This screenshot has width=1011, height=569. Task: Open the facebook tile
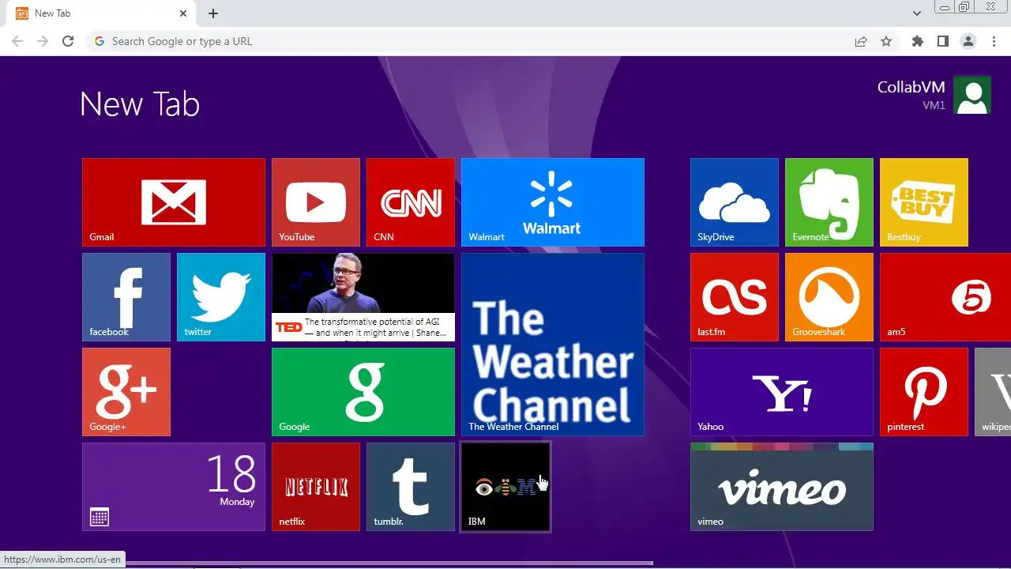pos(126,297)
